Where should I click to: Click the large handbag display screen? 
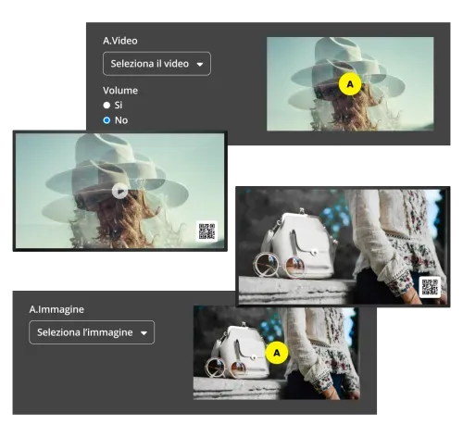(343, 246)
